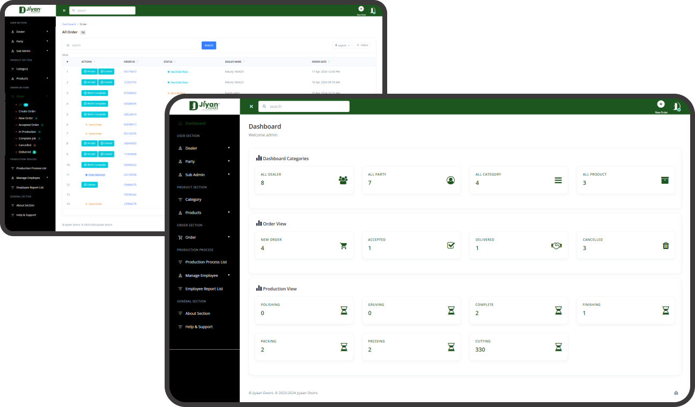Image resolution: width=695 pixels, height=407 pixels.
Task: Click the All Dealer group icon
Action: (343, 180)
